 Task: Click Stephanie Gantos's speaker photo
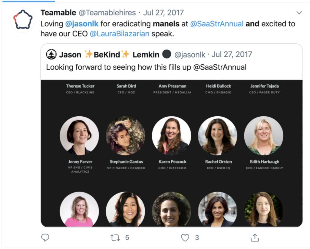pyautogui.click(x=125, y=135)
